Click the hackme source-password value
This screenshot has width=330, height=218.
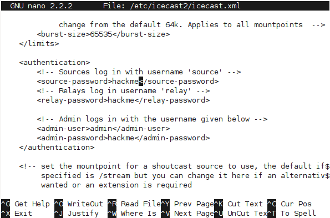[125, 81]
